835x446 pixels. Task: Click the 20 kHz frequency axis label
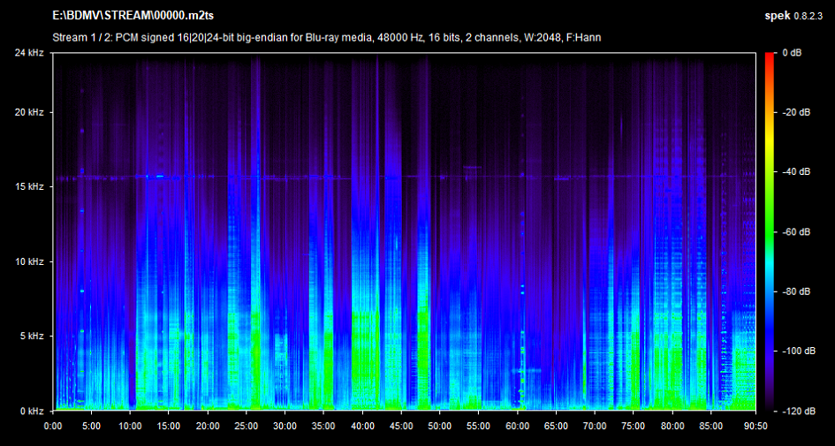[30, 113]
